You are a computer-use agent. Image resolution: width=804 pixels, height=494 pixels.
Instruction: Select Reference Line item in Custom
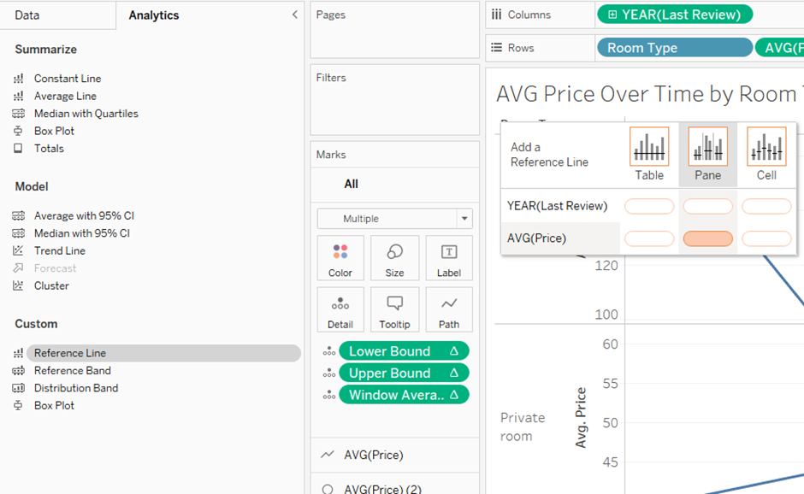coord(163,353)
